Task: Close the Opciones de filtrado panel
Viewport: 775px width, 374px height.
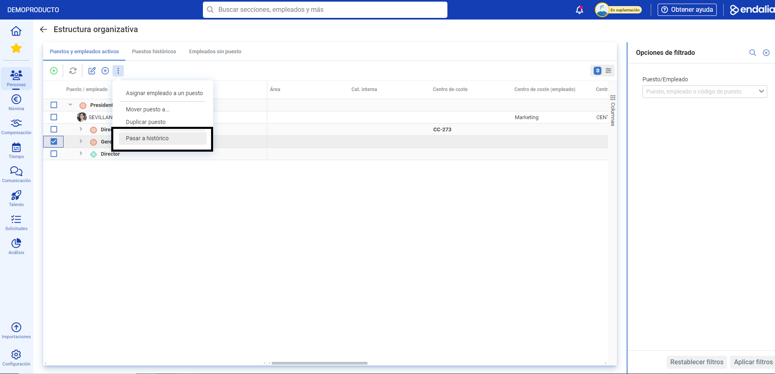Action: (766, 53)
